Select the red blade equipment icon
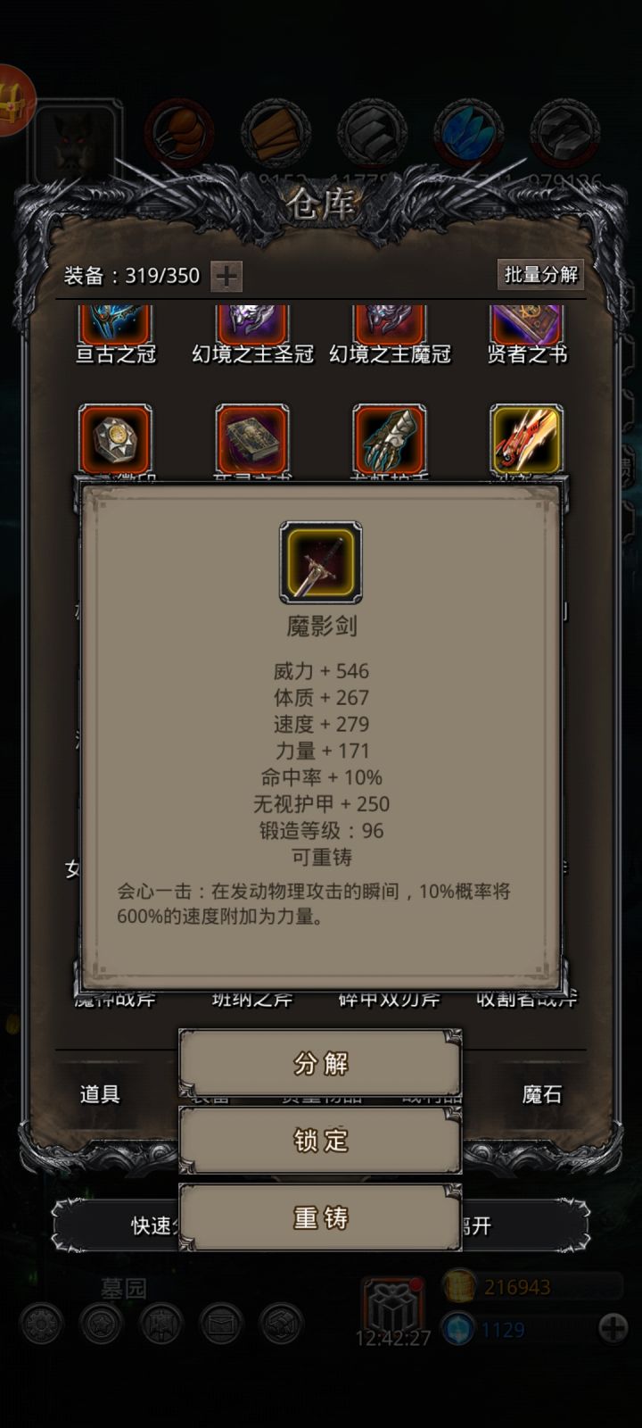This screenshot has width=642, height=1428. [526, 439]
